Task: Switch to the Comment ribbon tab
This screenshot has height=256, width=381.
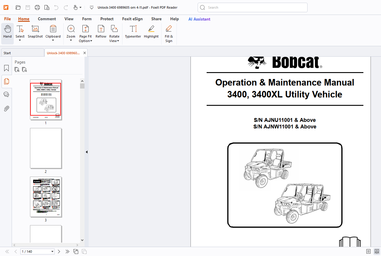Action: click(47, 19)
